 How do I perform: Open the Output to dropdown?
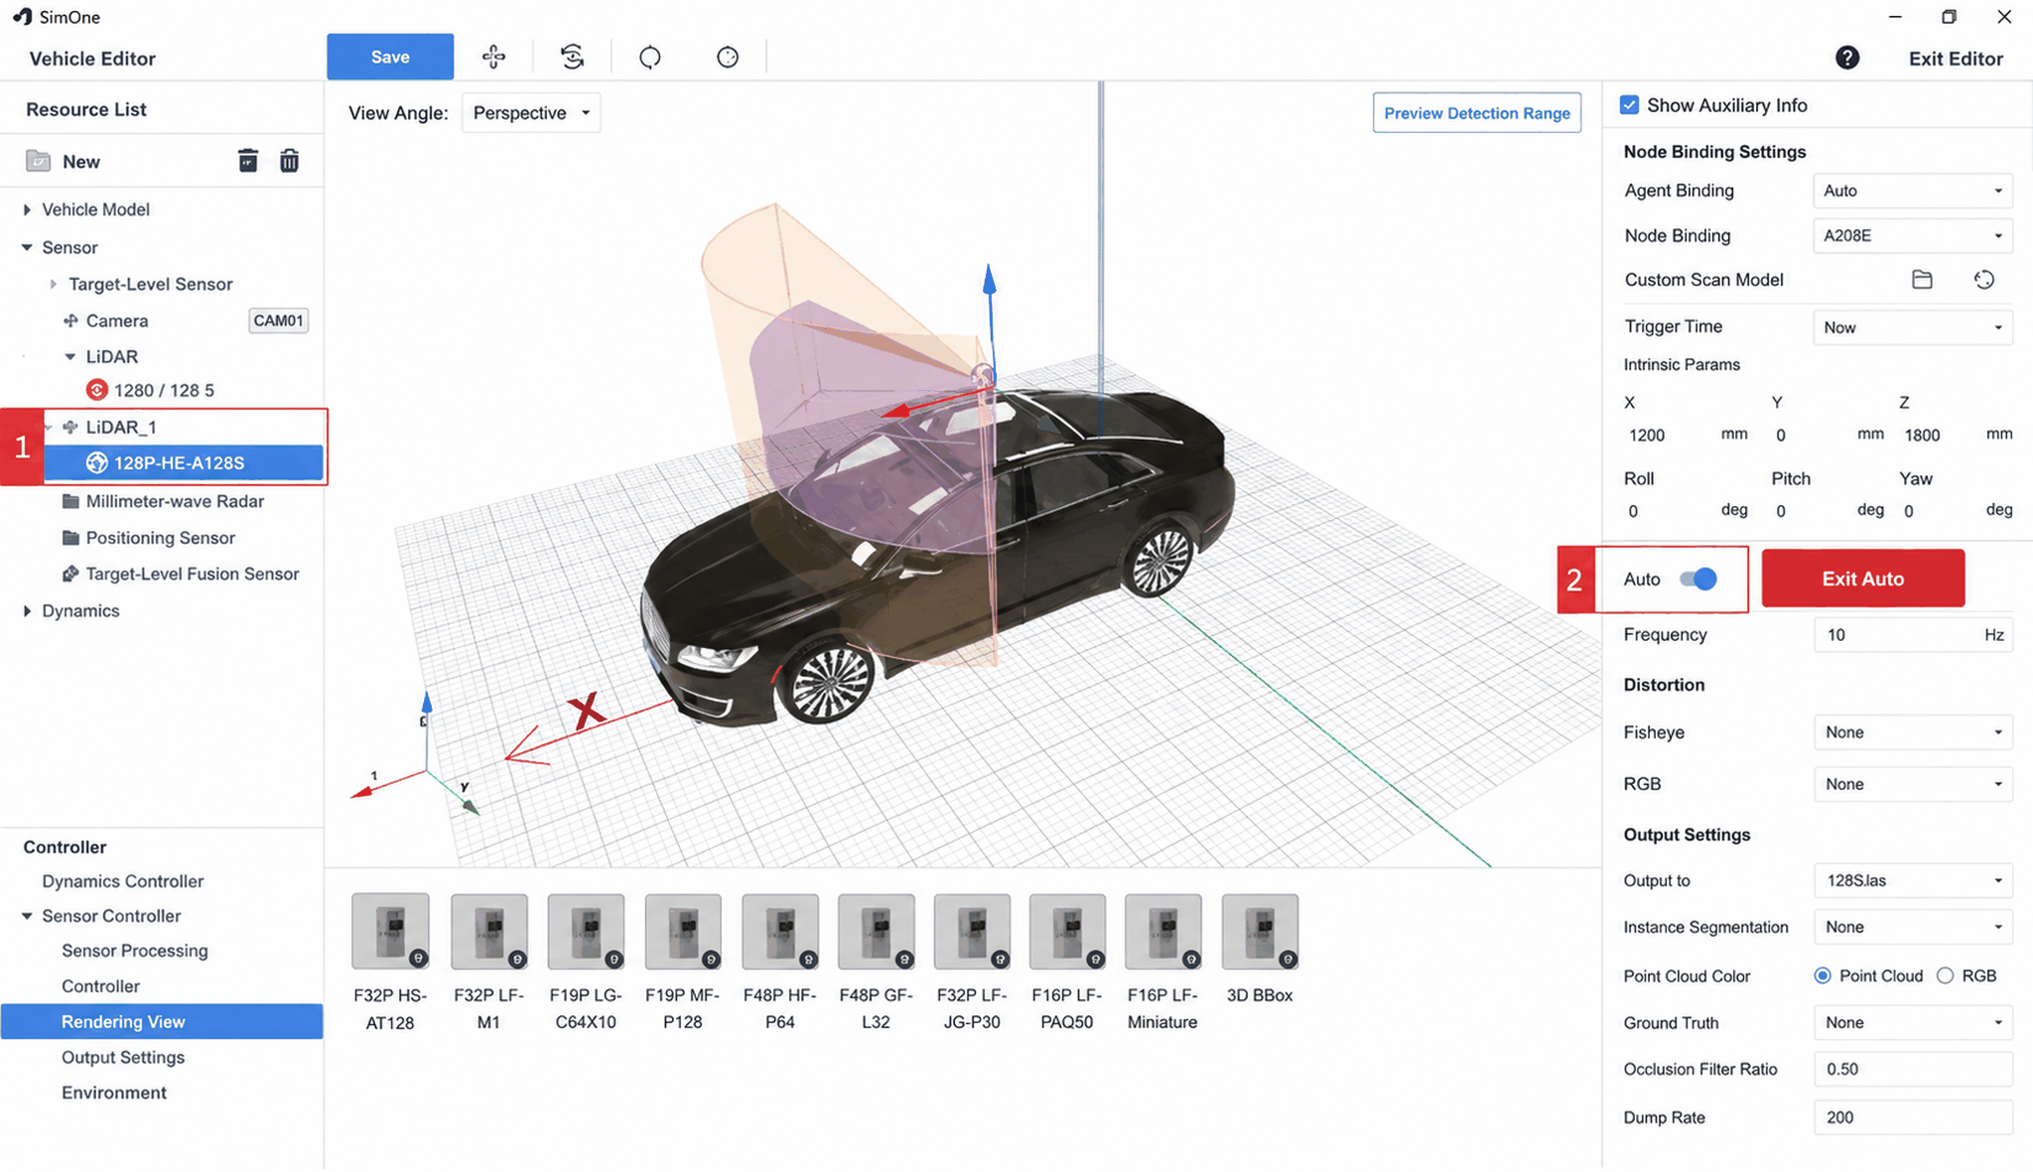(x=1913, y=880)
